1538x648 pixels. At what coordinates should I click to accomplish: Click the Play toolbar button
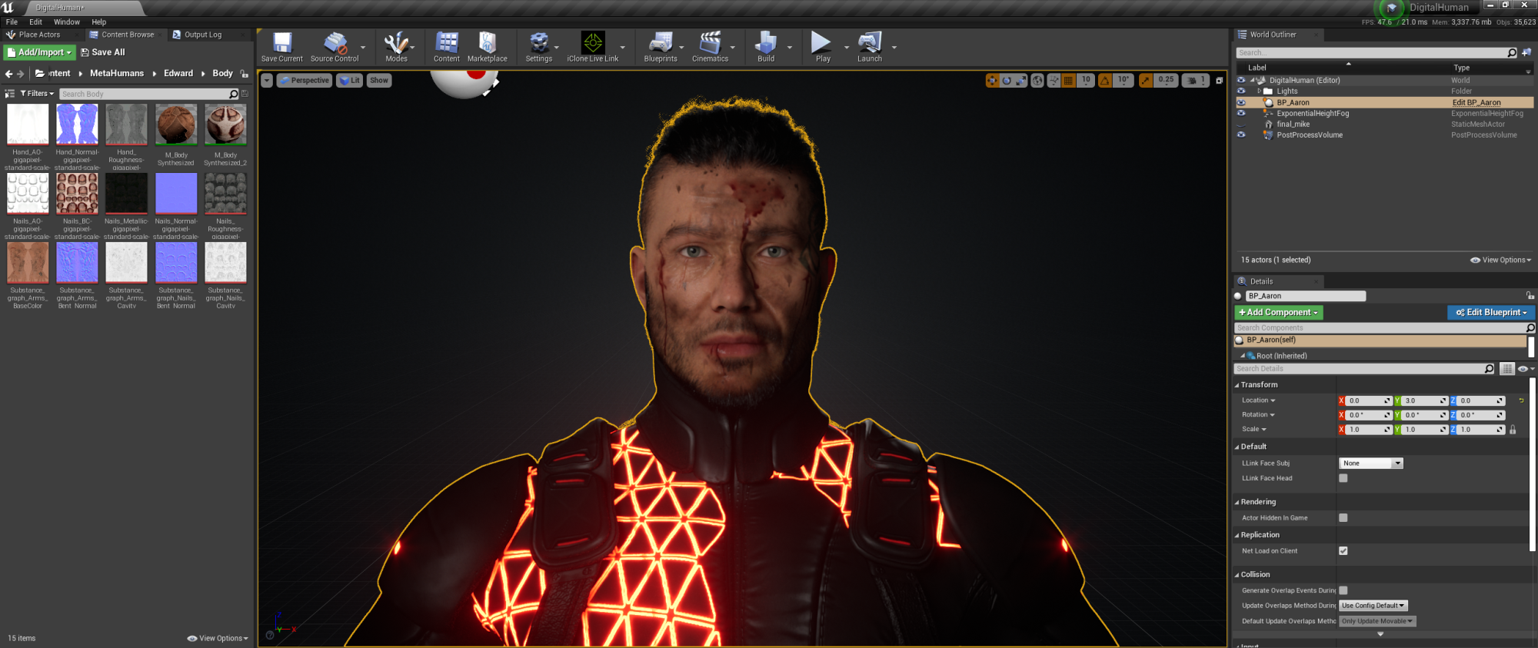point(822,47)
